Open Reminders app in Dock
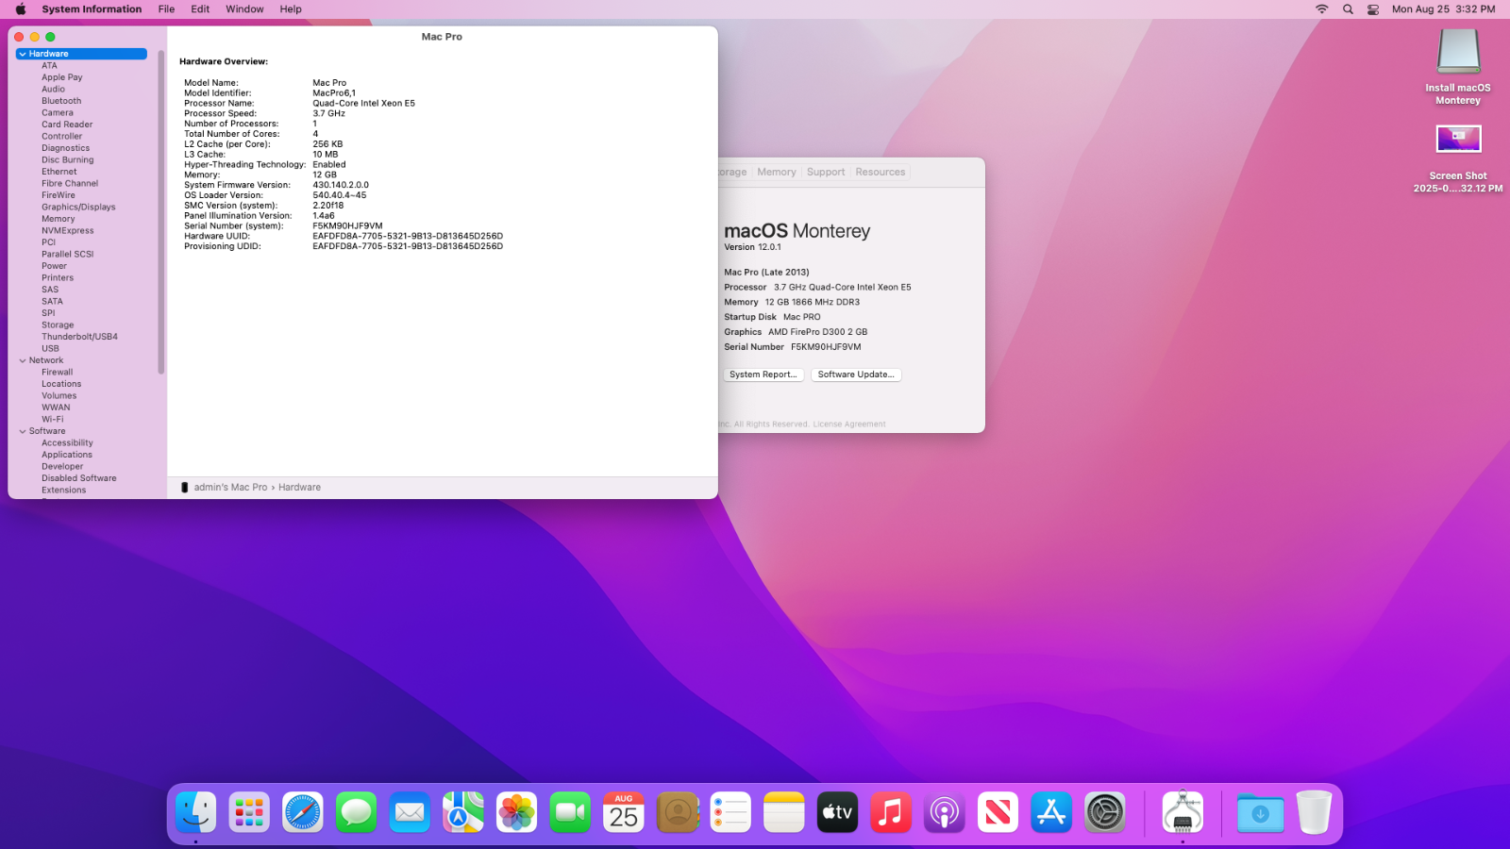 coord(730,812)
